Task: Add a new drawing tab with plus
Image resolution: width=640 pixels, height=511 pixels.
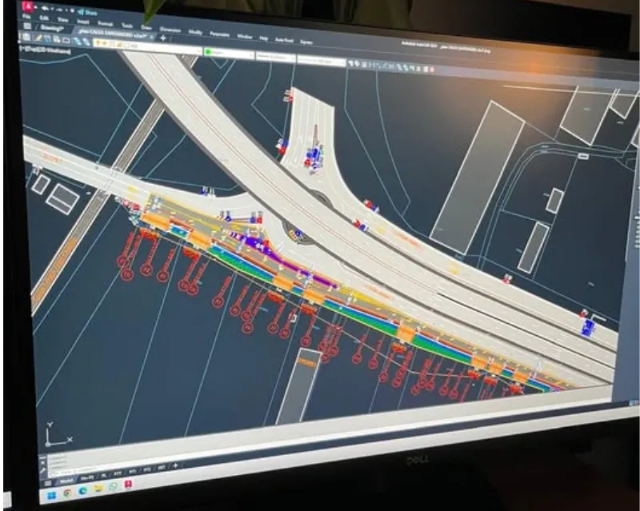Action: [x=163, y=38]
